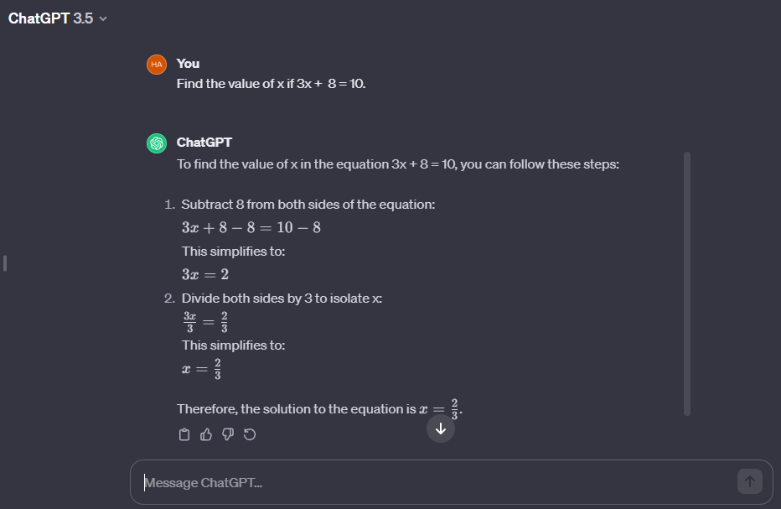Jump to bottom with the down arrow button
781x509 pixels.
pyautogui.click(x=441, y=428)
